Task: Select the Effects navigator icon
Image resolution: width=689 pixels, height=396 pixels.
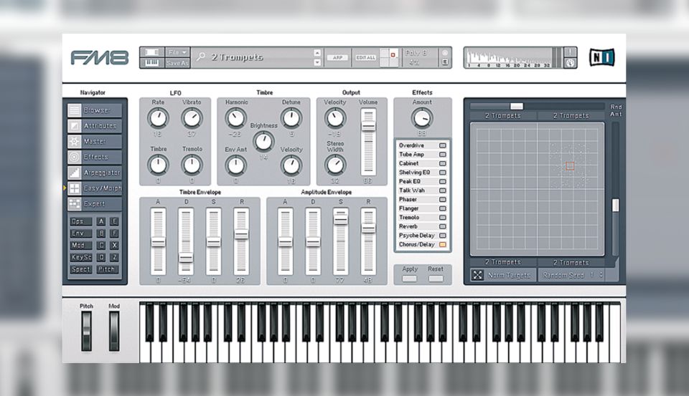Action: click(75, 157)
